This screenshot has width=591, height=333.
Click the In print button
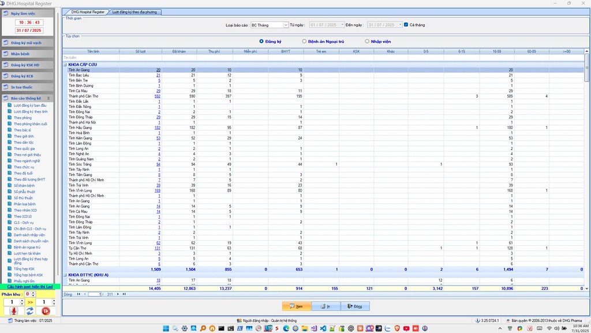tap(326, 306)
